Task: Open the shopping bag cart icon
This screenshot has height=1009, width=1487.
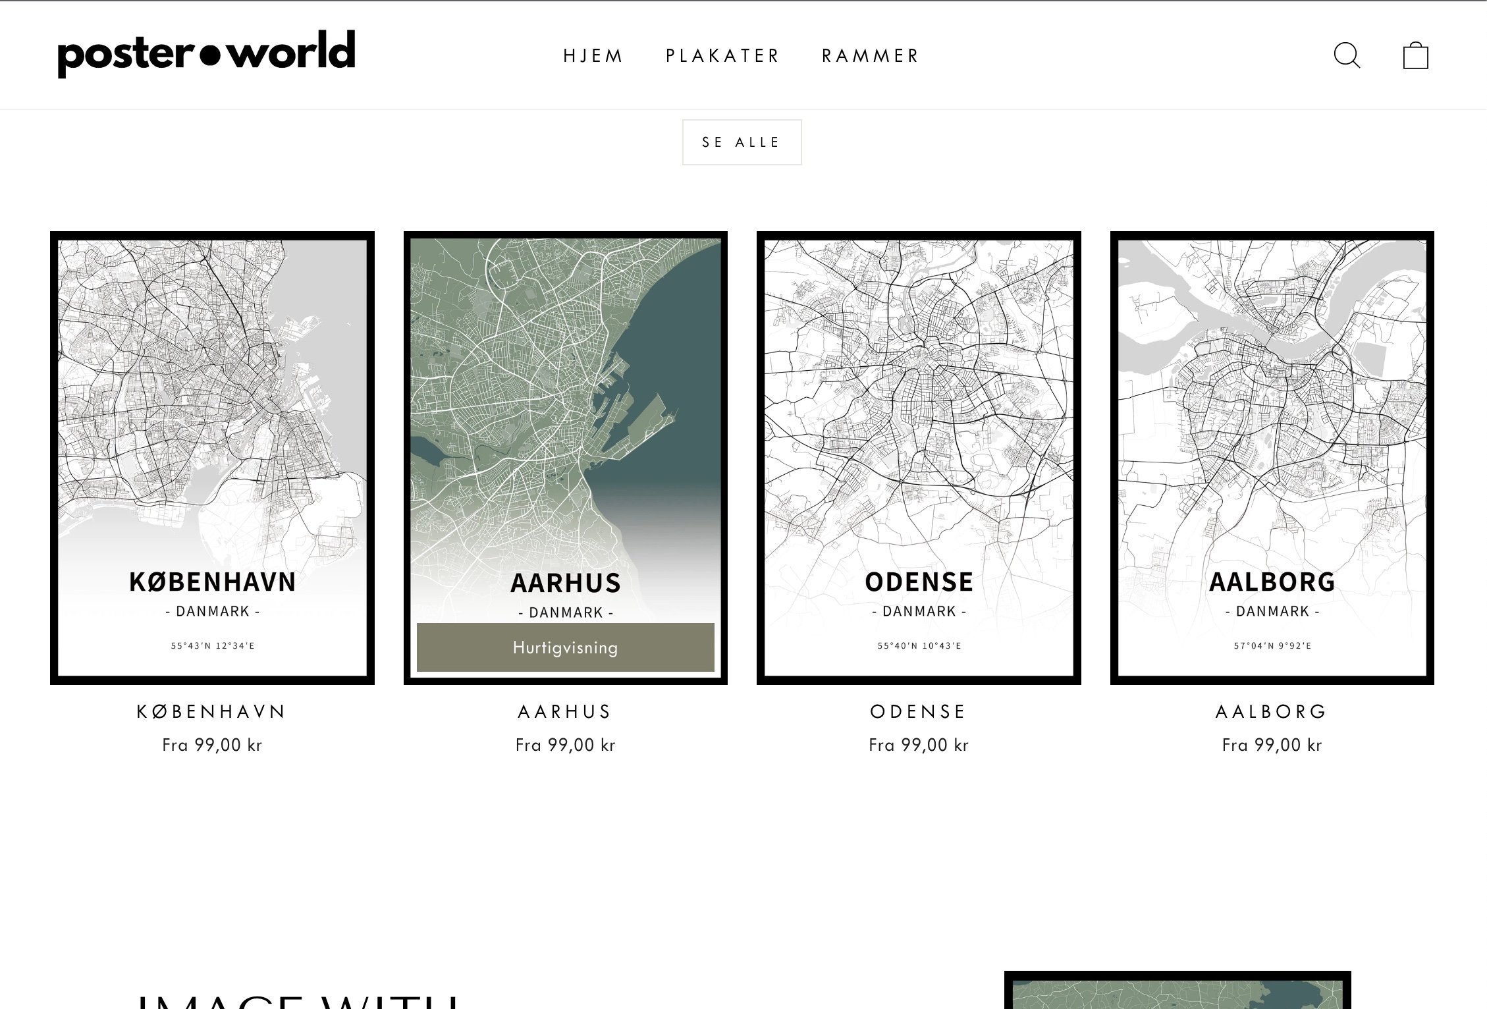Action: (1415, 55)
